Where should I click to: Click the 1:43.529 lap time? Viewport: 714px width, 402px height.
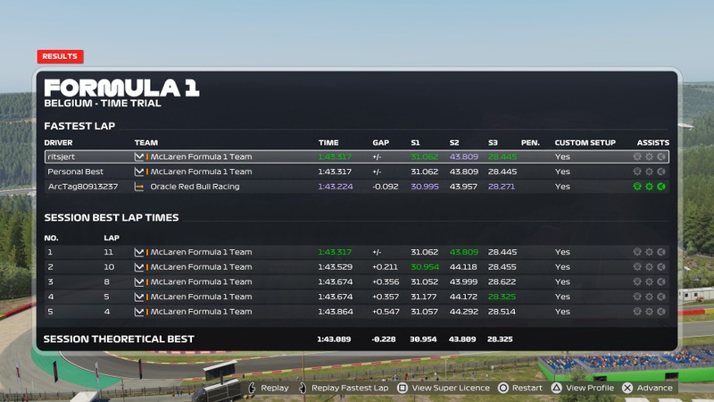coord(336,267)
